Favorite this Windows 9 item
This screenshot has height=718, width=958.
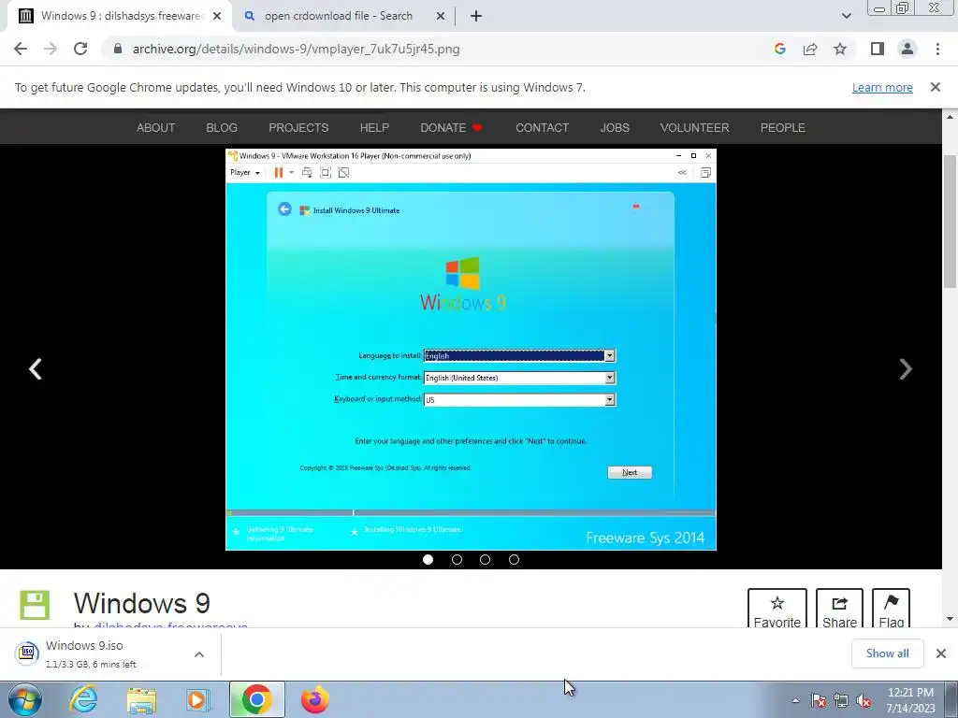(777, 610)
